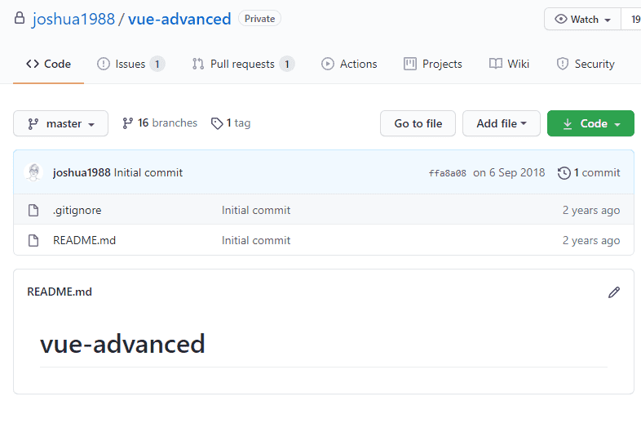Open the joshua1988 owner profile link

click(73, 20)
